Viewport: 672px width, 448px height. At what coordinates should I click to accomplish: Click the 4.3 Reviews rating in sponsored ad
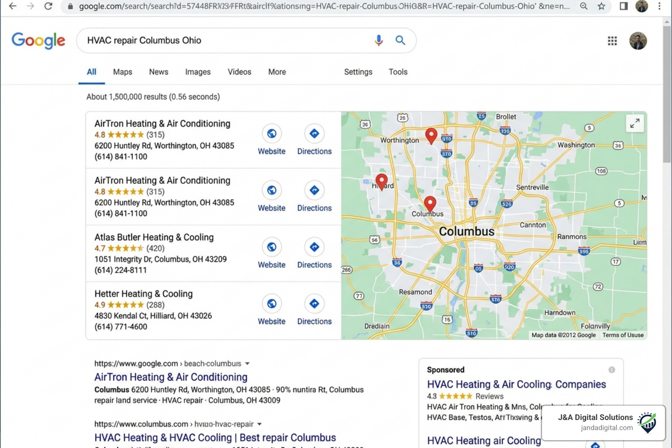tap(465, 396)
